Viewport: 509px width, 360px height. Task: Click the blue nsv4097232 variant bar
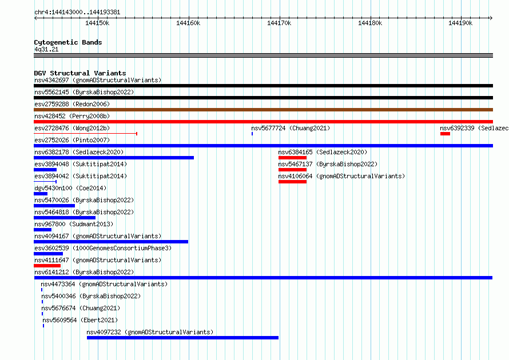pos(183,338)
